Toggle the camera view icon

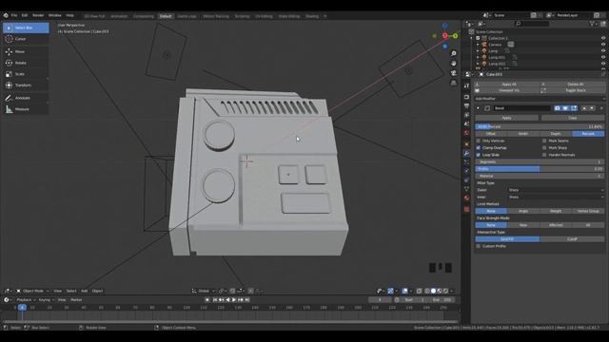[x=453, y=73]
